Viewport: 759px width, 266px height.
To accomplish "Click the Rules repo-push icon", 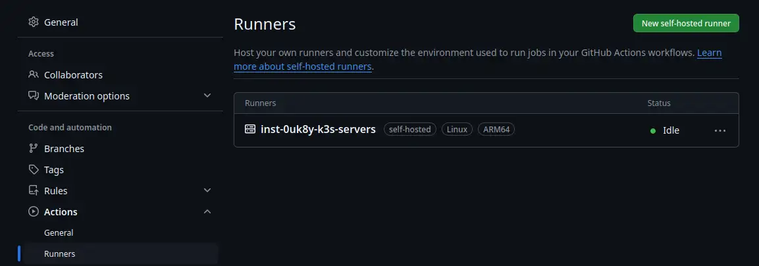I will click(x=34, y=191).
